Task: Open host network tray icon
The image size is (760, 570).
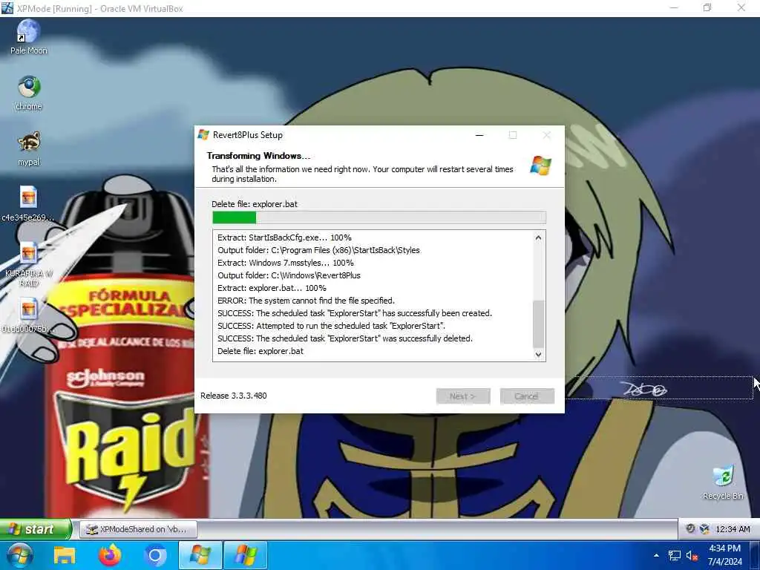Action: point(674,555)
